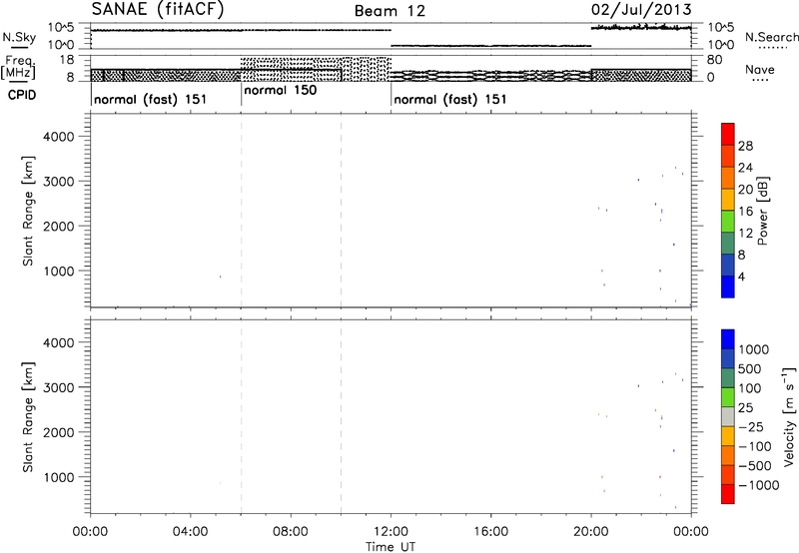Viewport: 799px width, 553px height.
Task: Click the 20:00 time tick label
Action: [591, 532]
